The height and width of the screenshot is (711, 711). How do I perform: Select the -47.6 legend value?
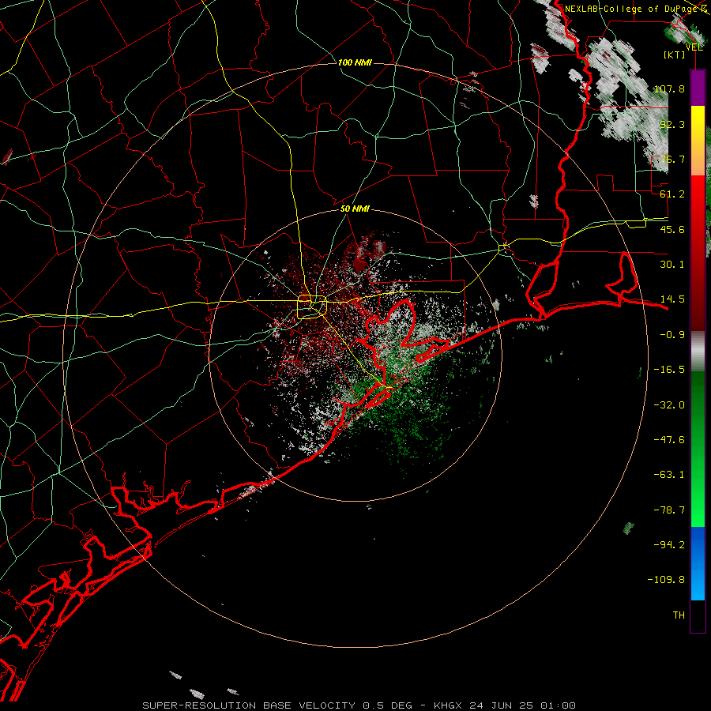tap(669, 440)
